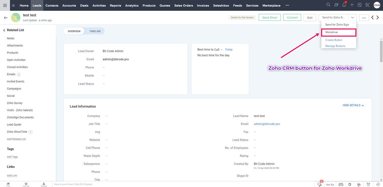383x187 pixels.
Task: Open the Marketplace module tab
Action: [x=271, y=5]
